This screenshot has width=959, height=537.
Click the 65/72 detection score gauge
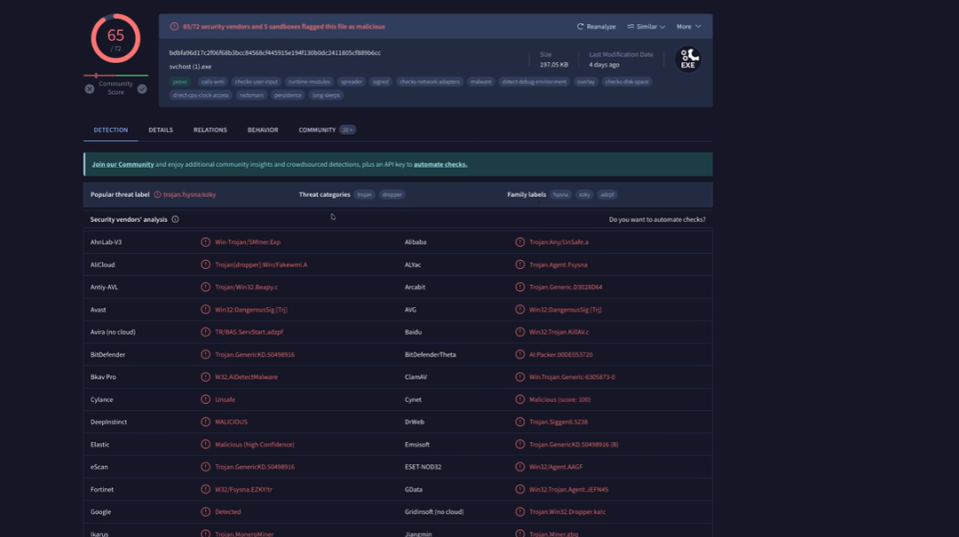click(115, 38)
